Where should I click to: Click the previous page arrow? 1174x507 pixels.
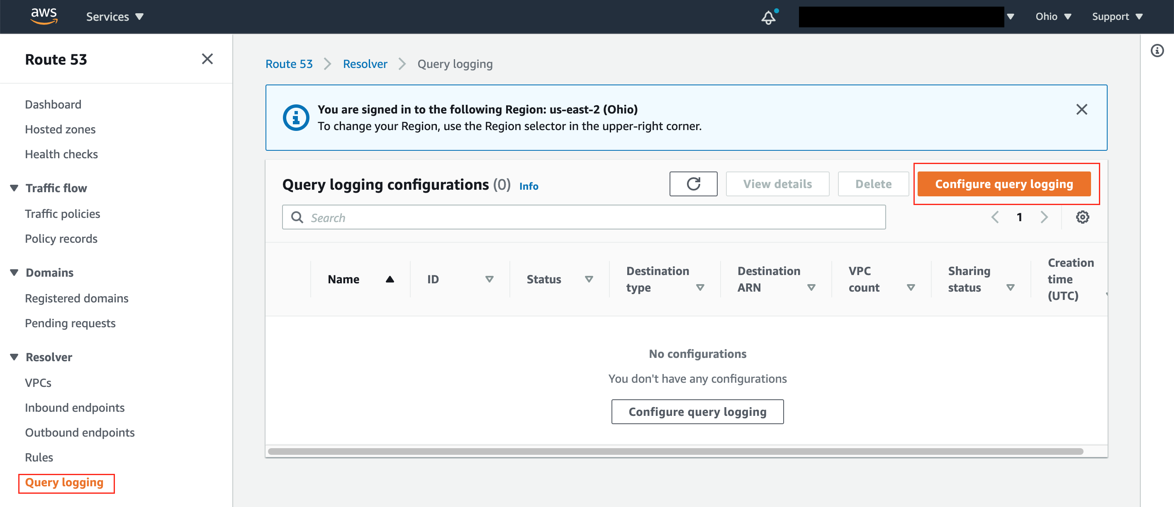coord(995,217)
